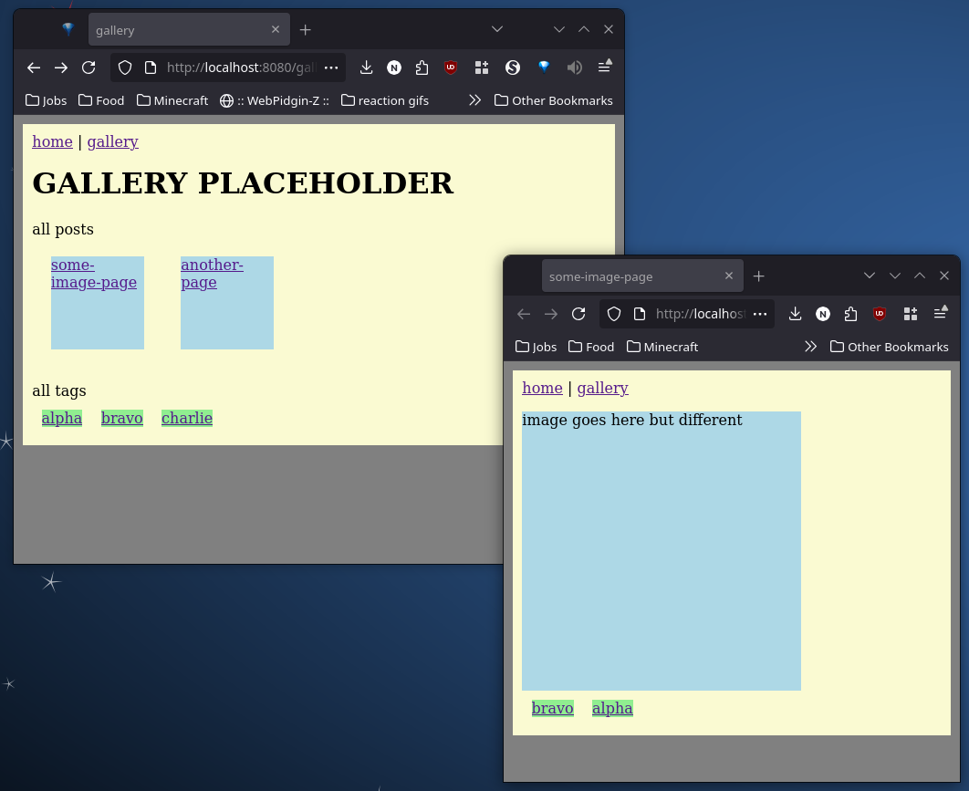
Task: Open uBlock Origin in the gallery window
Action: [451, 68]
